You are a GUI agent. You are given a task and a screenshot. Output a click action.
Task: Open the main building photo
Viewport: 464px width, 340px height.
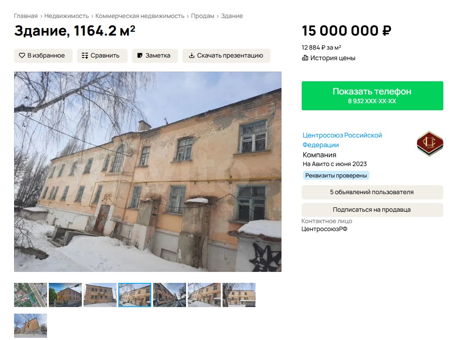[x=148, y=171]
